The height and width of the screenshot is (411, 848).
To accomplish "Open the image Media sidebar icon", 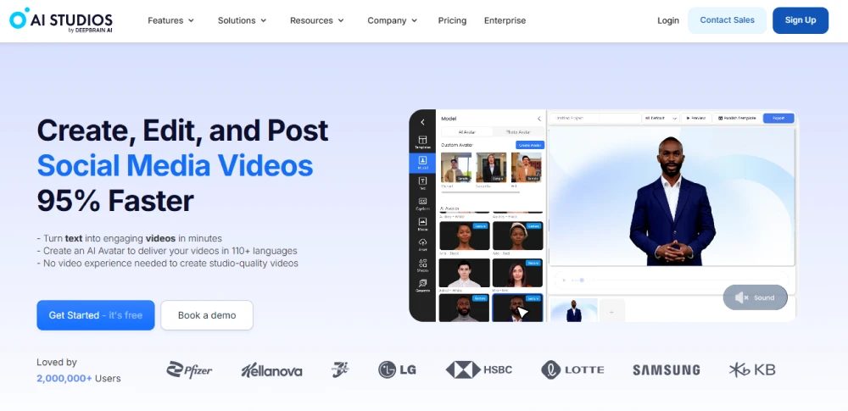I will (422, 225).
